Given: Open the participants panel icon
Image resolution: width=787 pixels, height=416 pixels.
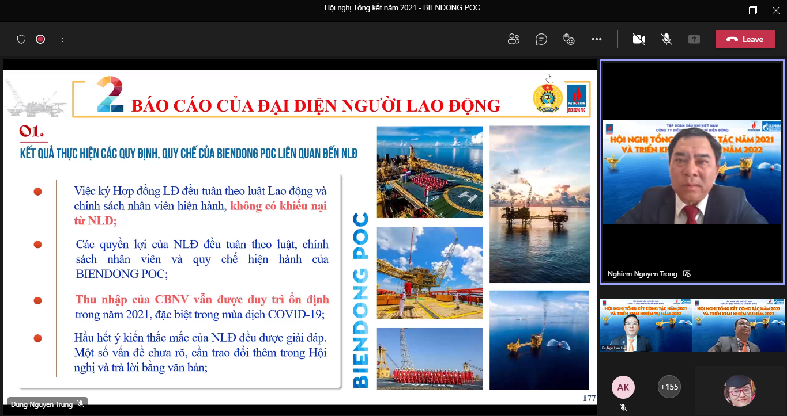Looking at the screenshot, I should click(514, 39).
